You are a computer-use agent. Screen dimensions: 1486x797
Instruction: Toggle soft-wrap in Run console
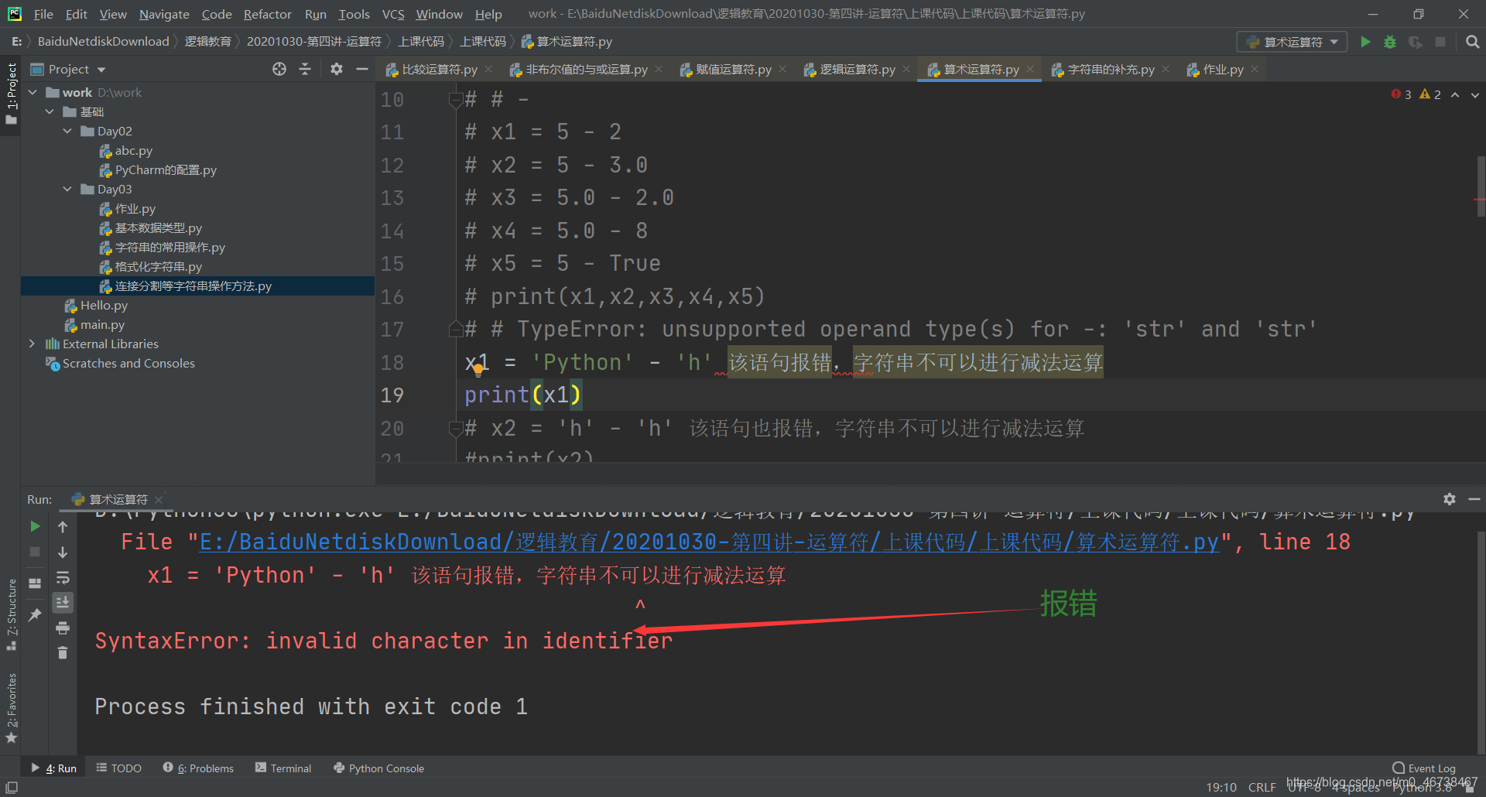point(63,577)
